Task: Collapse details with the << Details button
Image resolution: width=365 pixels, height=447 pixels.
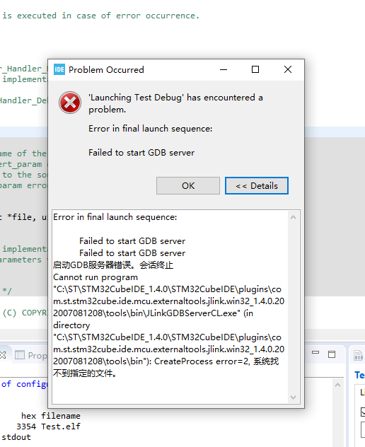Action: pos(257,186)
